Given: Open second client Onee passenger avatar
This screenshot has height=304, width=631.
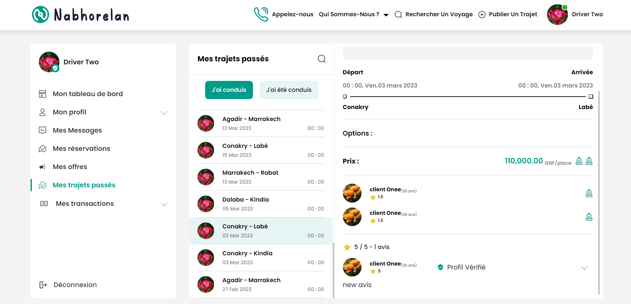Looking at the screenshot, I should tap(352, 217).
